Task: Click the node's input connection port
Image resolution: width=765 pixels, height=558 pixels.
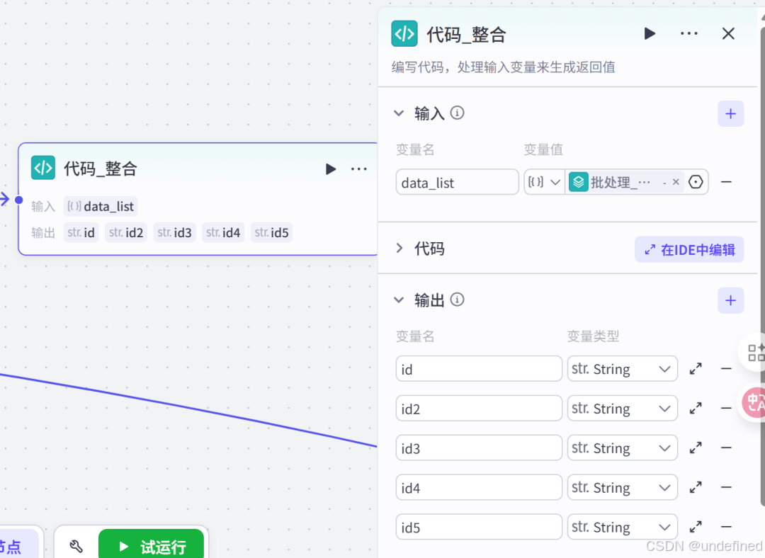Action: [x=19, y=200]
